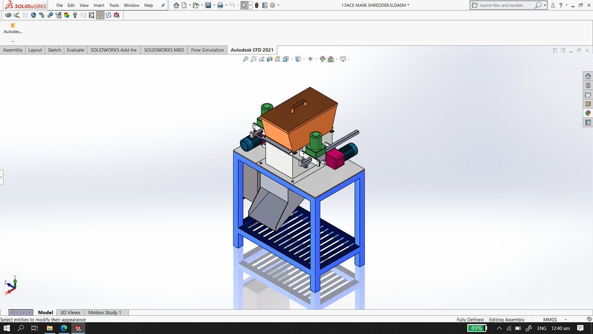Open Windows Start menu
Viewport: 593px width, 334px height.
click(7, 328)
